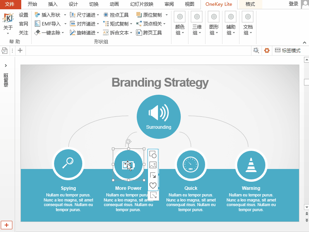Click the 文档组 circle icon
This screenshot has width=309, height=232.
[248, 17]
